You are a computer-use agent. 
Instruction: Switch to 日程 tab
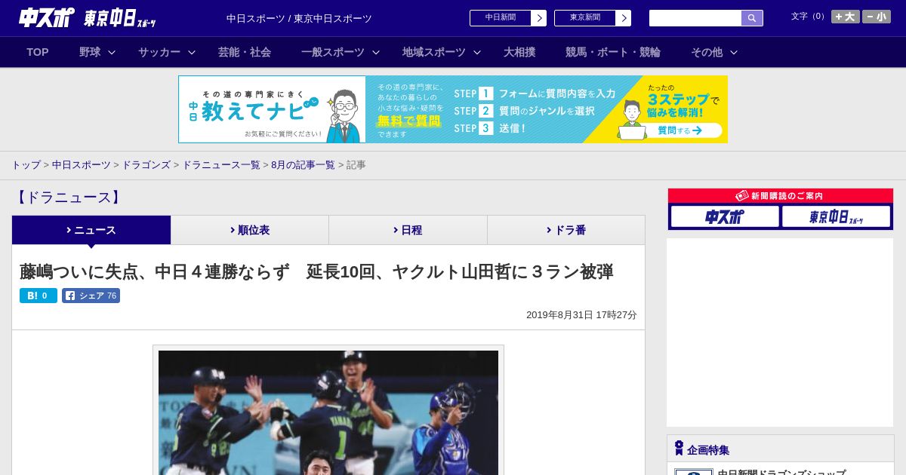pos(408,230)
